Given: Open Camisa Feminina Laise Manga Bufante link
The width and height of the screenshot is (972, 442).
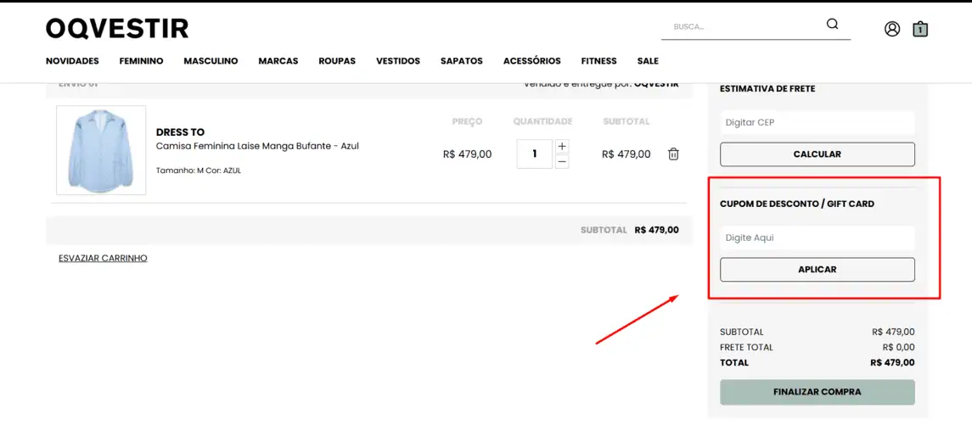Looking at the screenshot, I should point(257,146).
